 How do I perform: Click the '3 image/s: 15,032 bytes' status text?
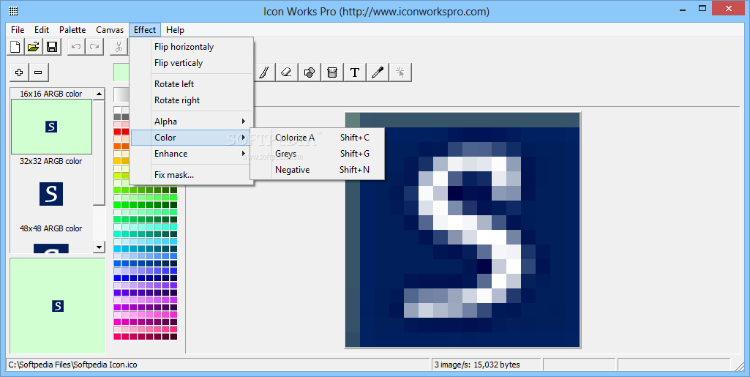(x=477, y=365)
